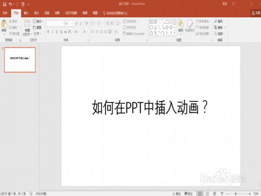Viewport: 261px width, 196px height.
Task: Click the Copy icon in the clipboard group
Action: 10,27
